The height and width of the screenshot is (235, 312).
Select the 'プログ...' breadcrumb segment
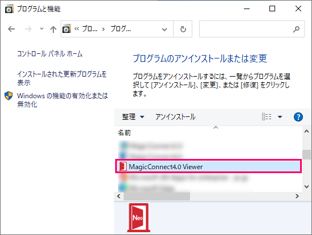pos(121,29)
